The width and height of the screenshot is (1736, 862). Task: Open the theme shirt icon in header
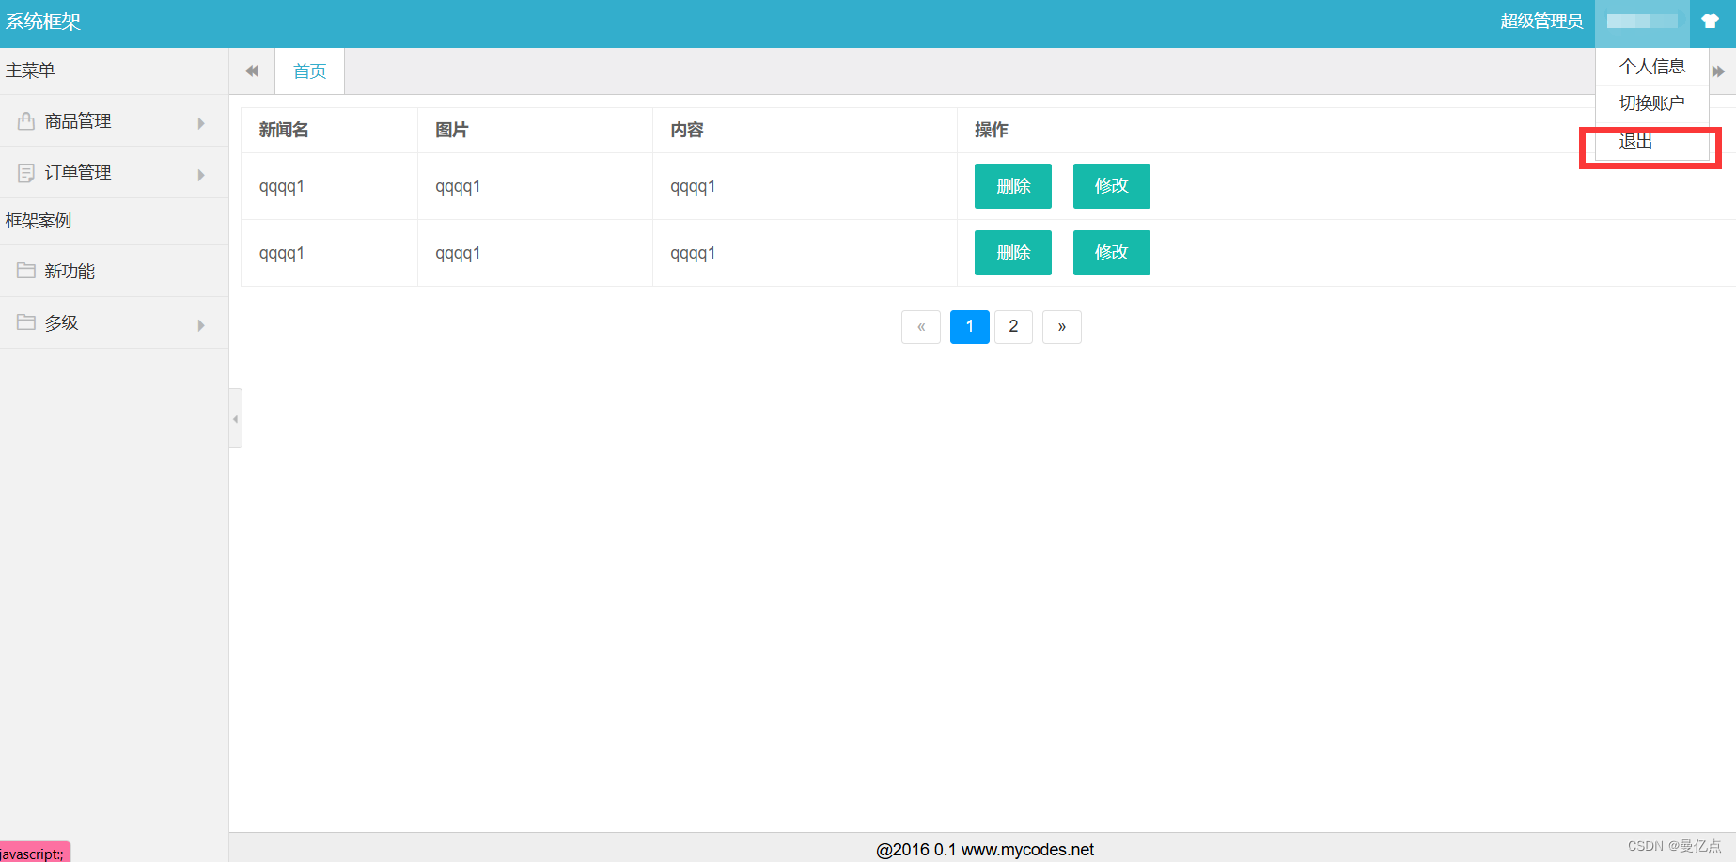1711,21
